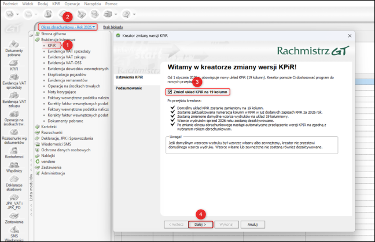Image resolution: width=375 pixels, height=242 pixels.
Task: Collapse the Lista modułów panel handle
Action: pyautogui.click(x=31, y=188)
